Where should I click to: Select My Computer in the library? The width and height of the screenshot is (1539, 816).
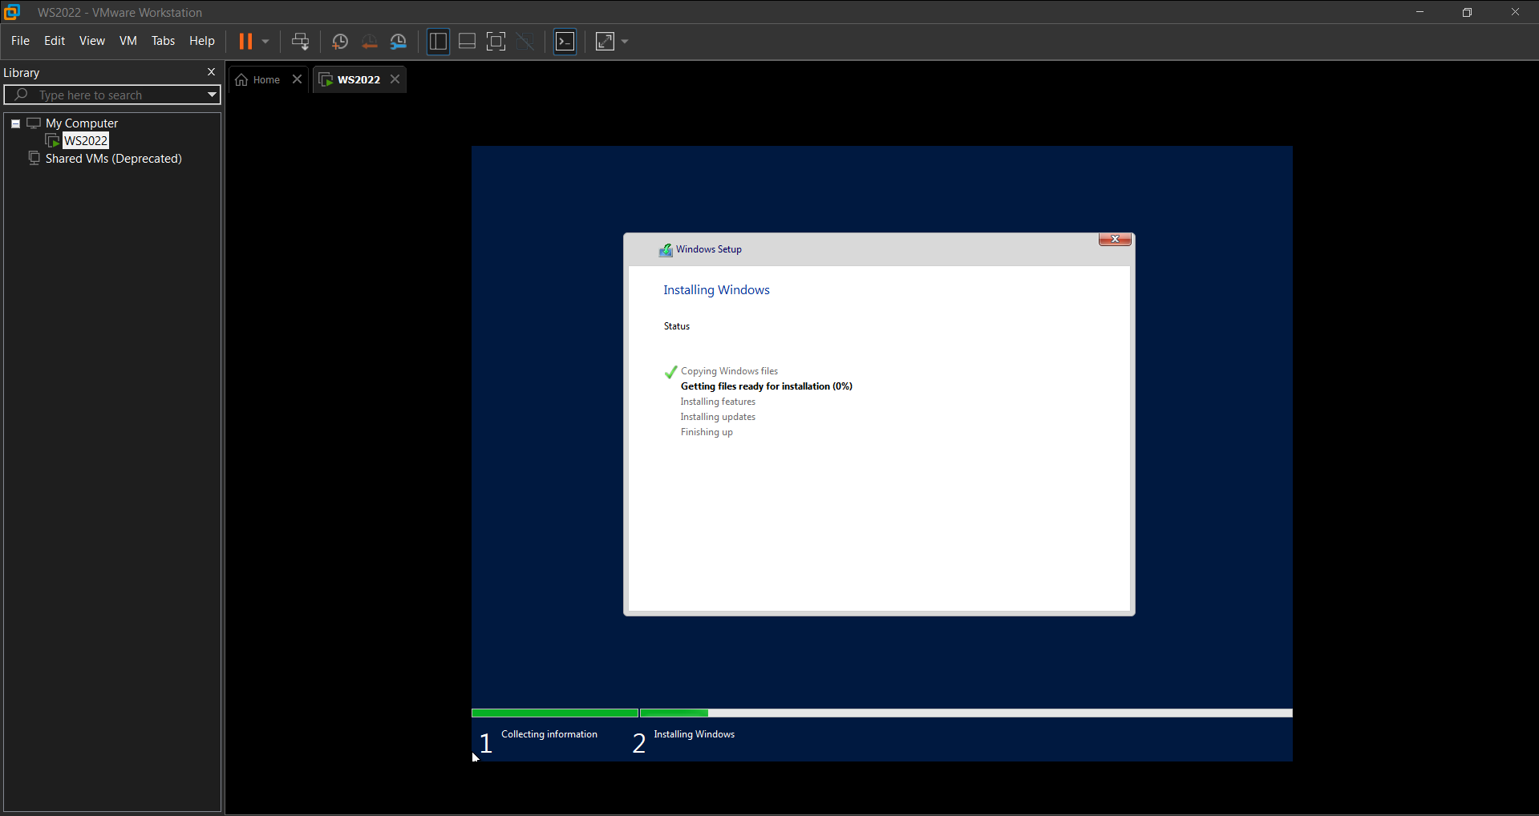(x=82, y=123)
